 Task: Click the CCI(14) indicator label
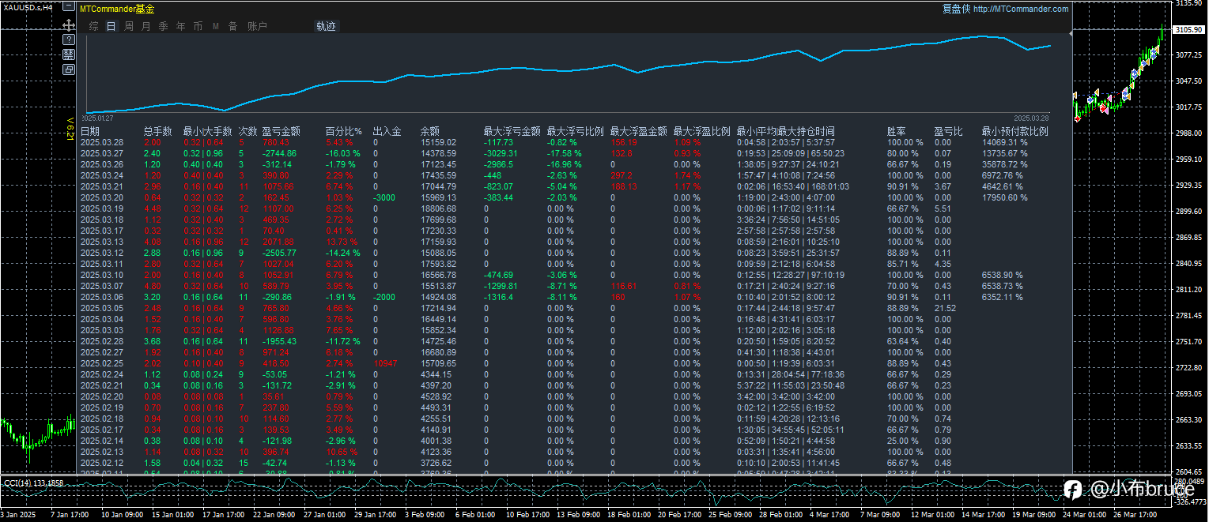pyautogui.click(x=33, y=483)
